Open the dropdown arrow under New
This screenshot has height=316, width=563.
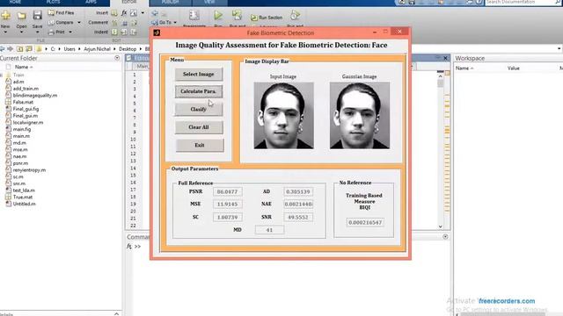coord(5,32)
